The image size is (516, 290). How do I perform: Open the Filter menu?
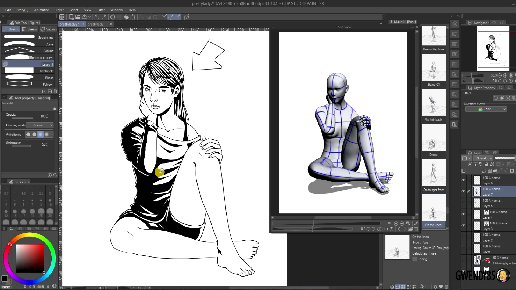(x=101, y=10)
